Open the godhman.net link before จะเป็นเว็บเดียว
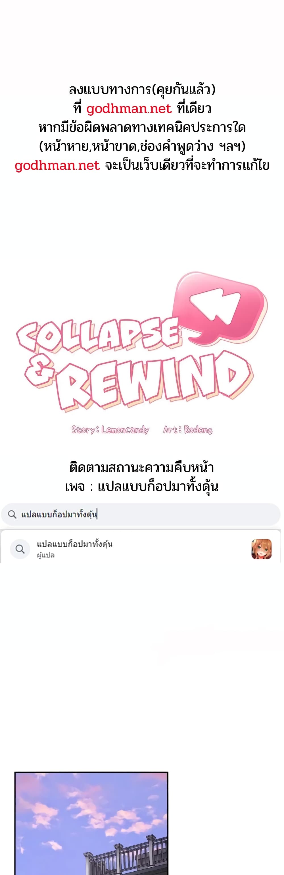 tap(57, 165)
